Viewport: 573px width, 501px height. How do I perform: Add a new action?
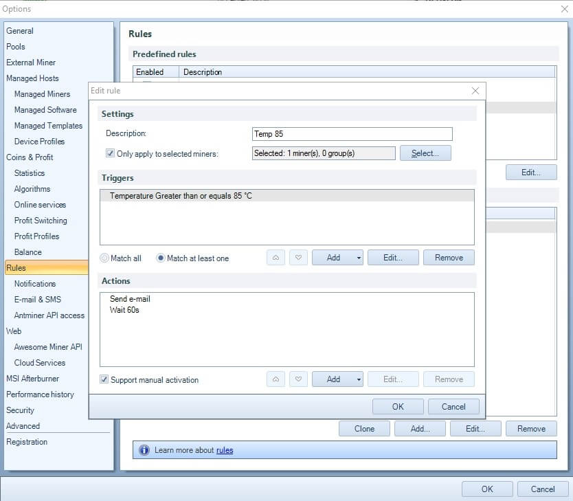tap(333, 379)
